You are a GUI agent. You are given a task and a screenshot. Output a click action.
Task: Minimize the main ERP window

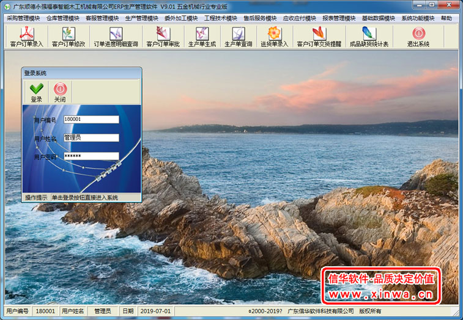click(x=420, y=5)
